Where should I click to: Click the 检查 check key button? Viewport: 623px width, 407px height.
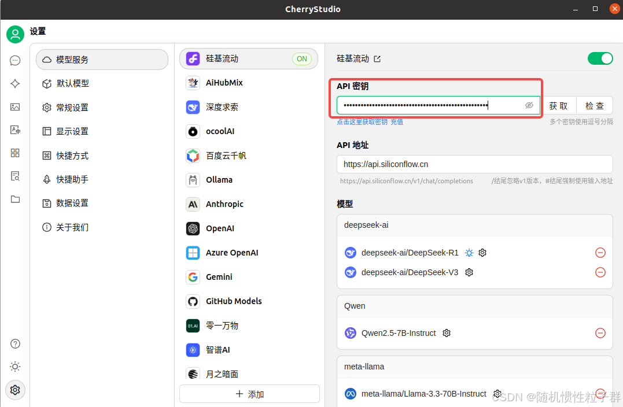[x=595, y=106]
